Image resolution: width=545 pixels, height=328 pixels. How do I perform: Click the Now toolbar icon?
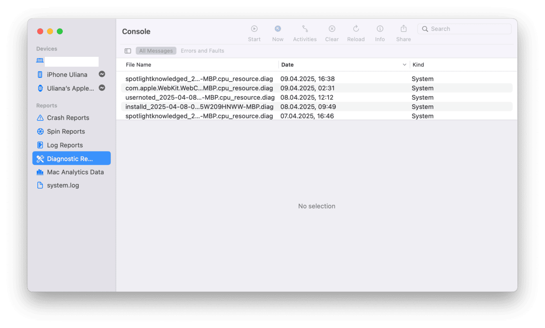(278, 29)
